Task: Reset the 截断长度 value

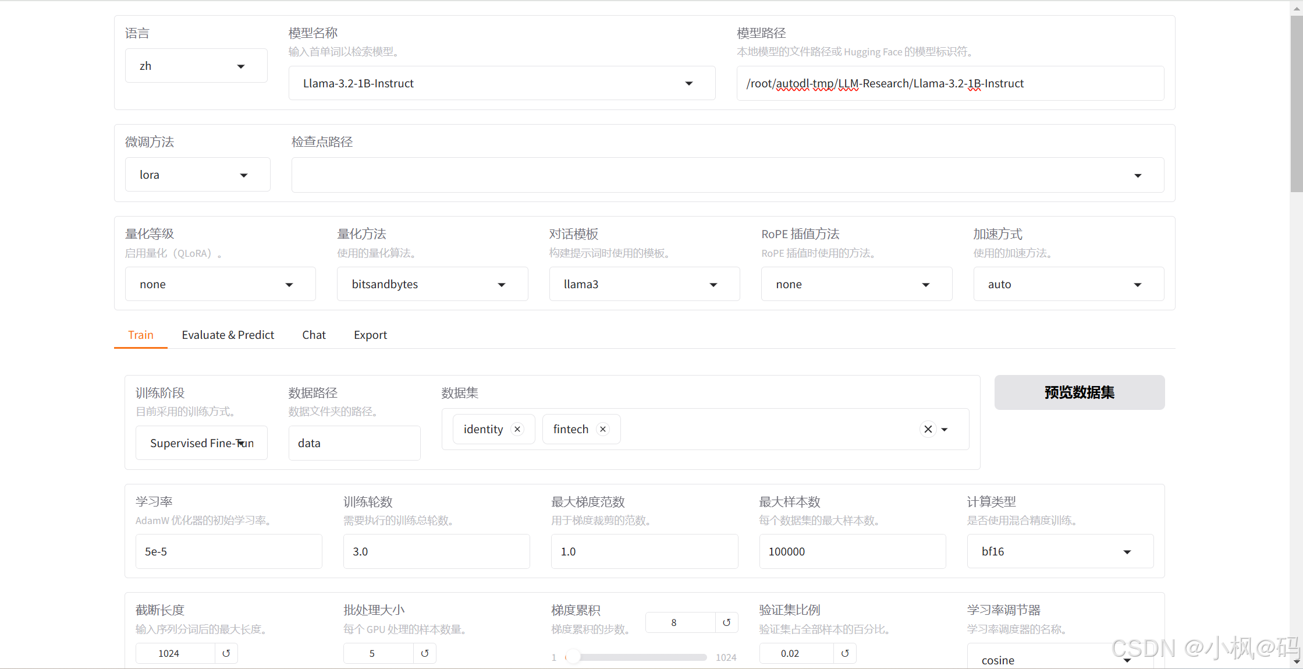Action: (x=226, y=653)
